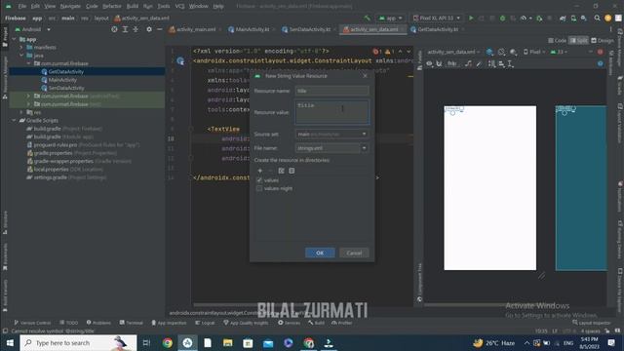Click Unselect All directories icon in dialog
The height and width of the screenshot is (351, 624).
pyautogui.click(x=292, y=171)
